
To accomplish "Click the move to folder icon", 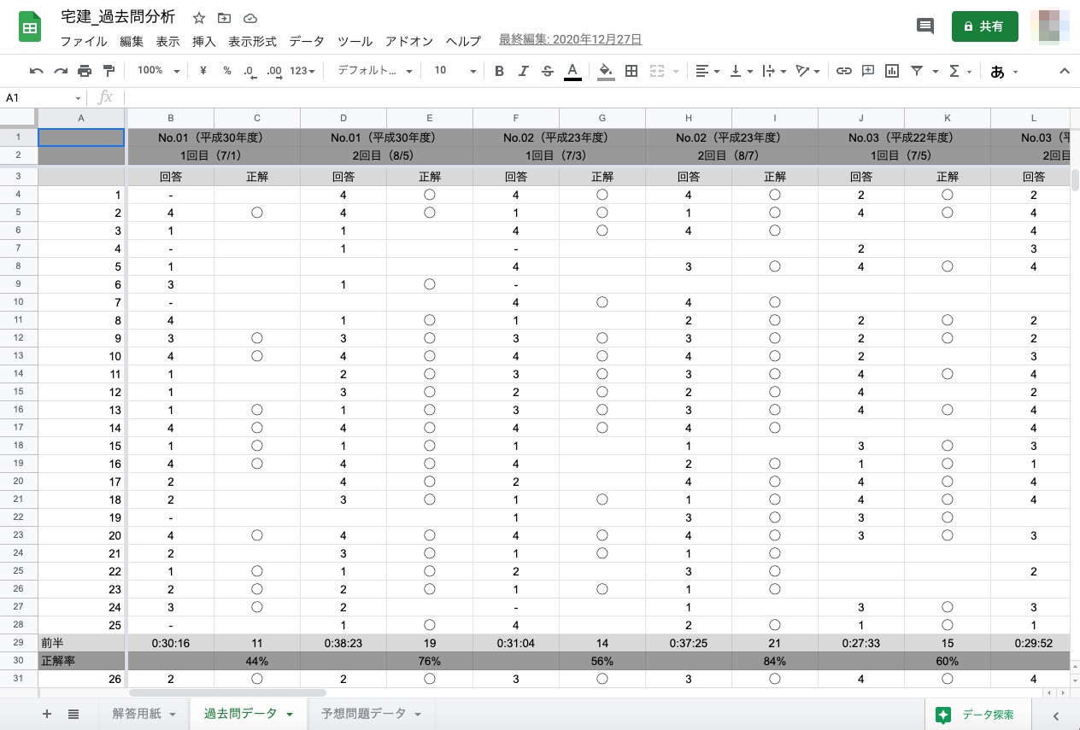I will [x=225, y=18].
